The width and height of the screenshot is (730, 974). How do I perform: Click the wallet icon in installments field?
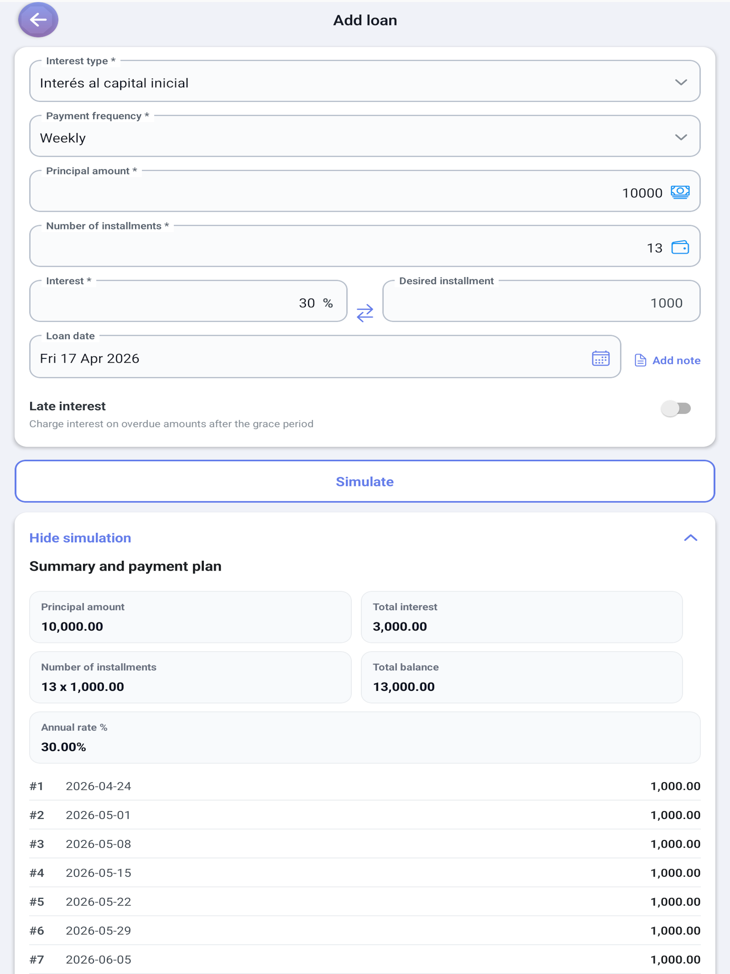(x=680, y=247)
